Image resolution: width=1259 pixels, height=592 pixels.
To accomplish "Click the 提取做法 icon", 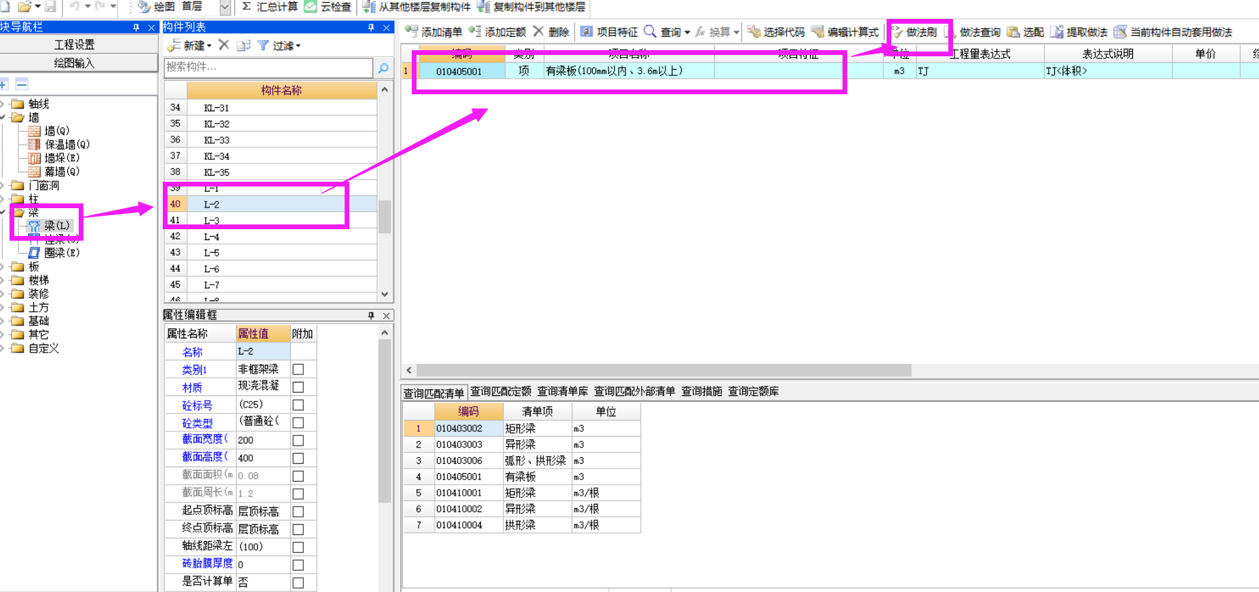I will tap(1057, 31).
